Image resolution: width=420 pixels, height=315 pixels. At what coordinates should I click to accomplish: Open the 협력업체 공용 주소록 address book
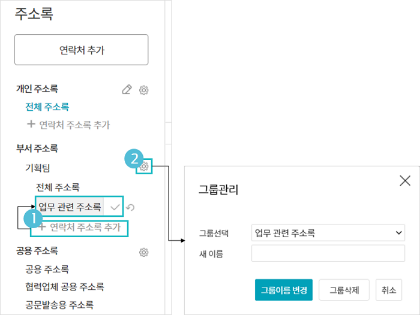coord(65,287)
